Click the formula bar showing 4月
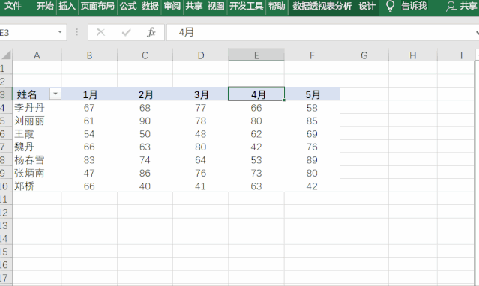479x286 pixels. (322, 32)
